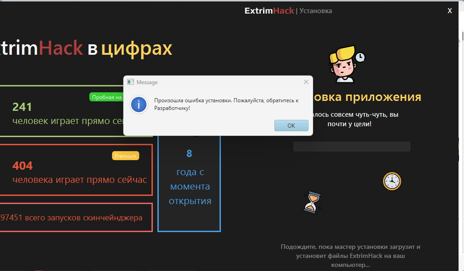The width and height of the screenshot is (464, 271).
Task: Click the installation progress bar
Action: [352, 147]
